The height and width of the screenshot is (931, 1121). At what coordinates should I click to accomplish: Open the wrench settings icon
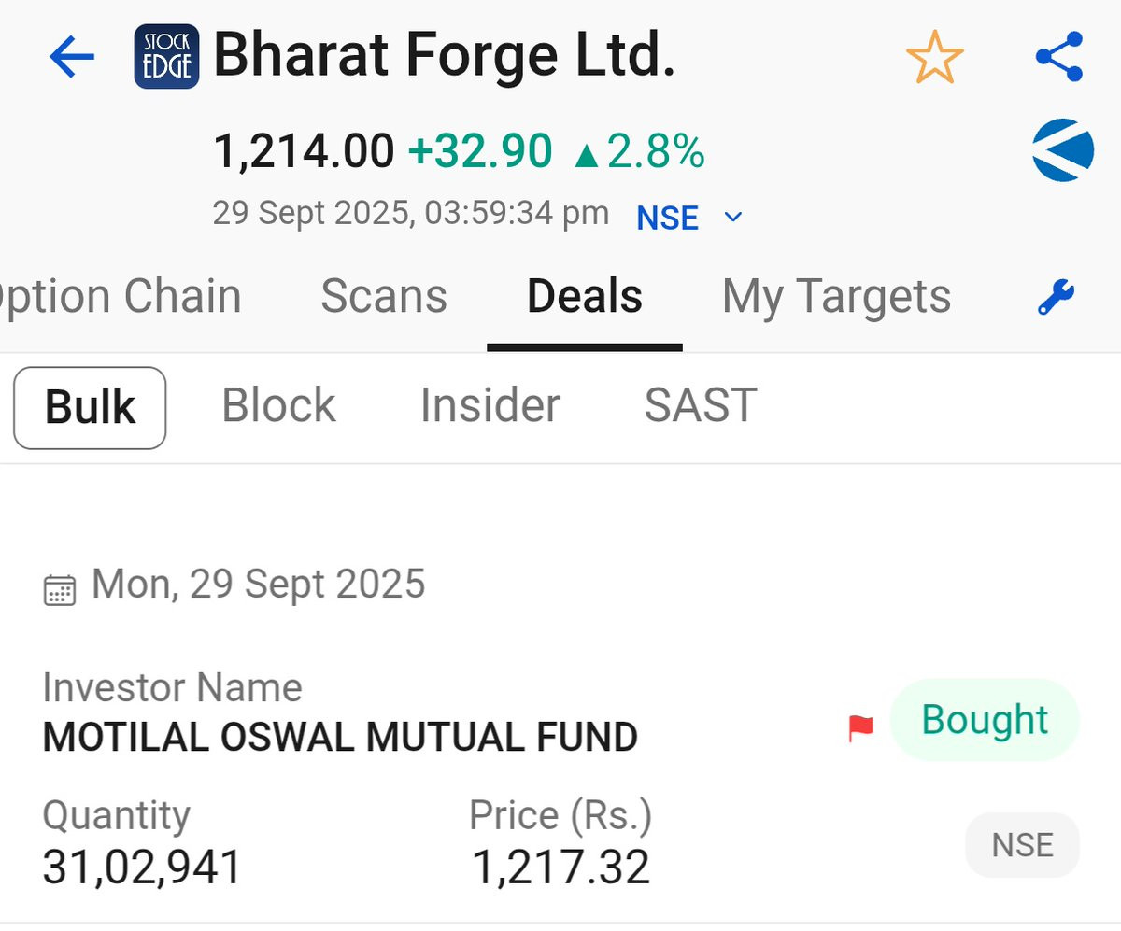pos(1057,299)
